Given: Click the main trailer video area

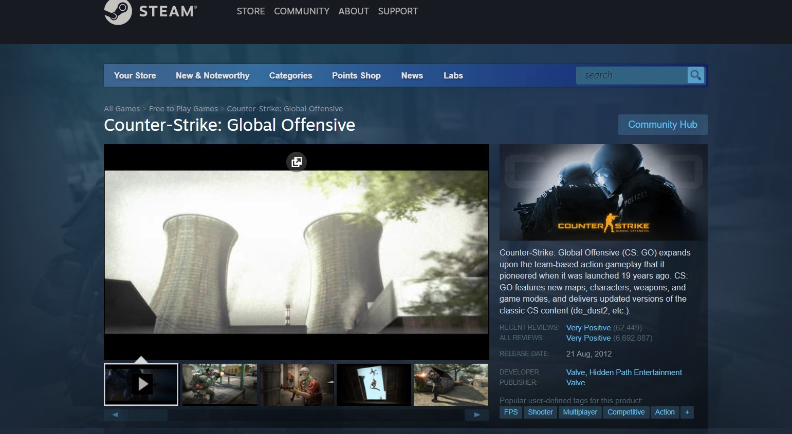Looking at the screenshot, I should coord(297,252).
